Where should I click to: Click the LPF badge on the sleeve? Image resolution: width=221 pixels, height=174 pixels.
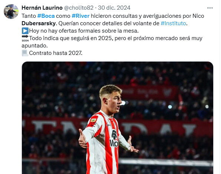coord(93,120)
